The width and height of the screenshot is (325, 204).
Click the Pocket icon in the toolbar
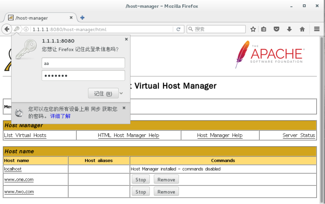276,29
